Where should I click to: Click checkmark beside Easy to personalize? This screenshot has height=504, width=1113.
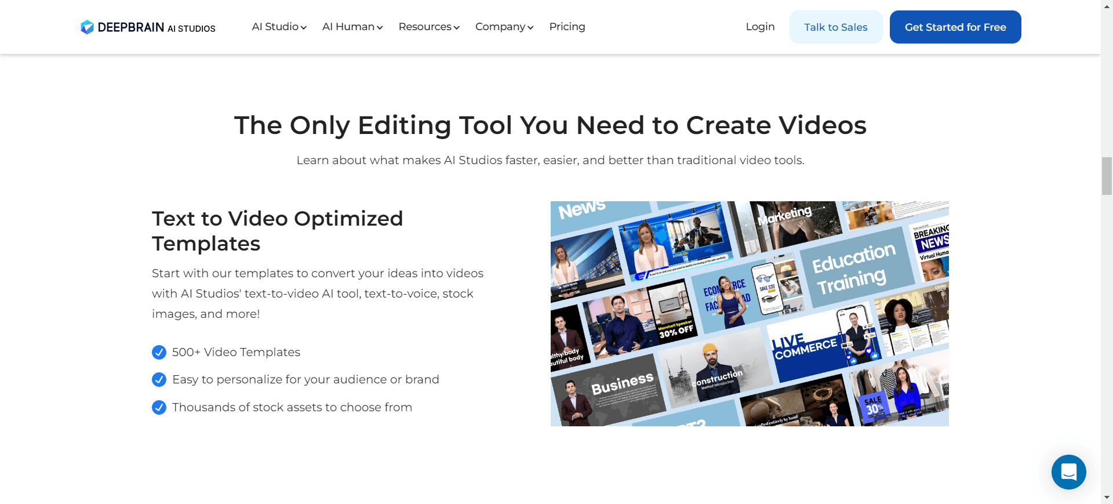tap(159, 379)
